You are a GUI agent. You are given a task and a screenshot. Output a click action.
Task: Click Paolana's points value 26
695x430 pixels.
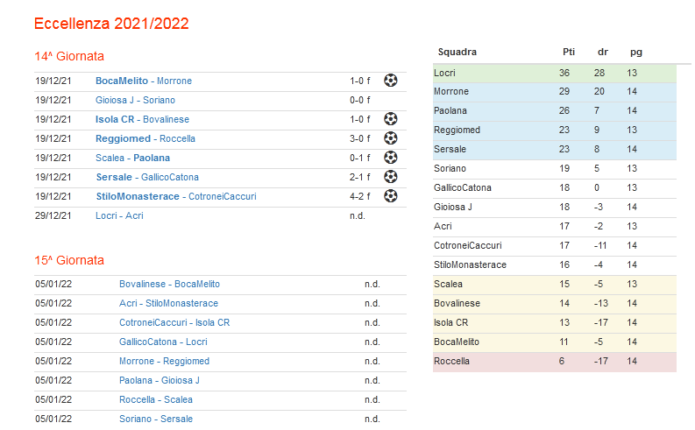(564, 110)
